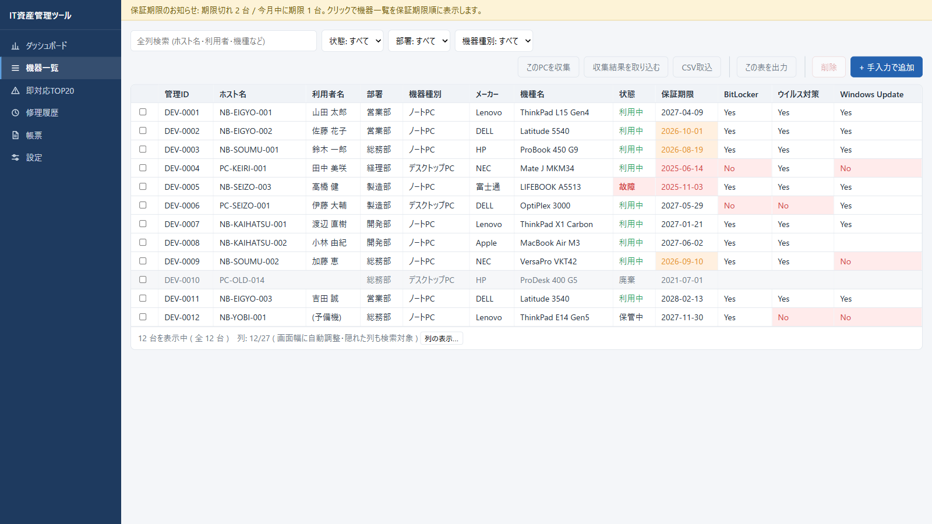Click the 全列検索 search field
Screen dimensions: 932x524
pyautogui.click(x=224, y=41)
